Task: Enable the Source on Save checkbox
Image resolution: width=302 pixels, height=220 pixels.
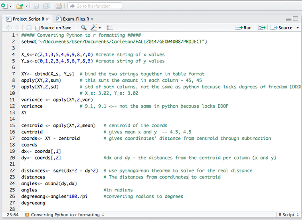Action: [x=38, y=28]
